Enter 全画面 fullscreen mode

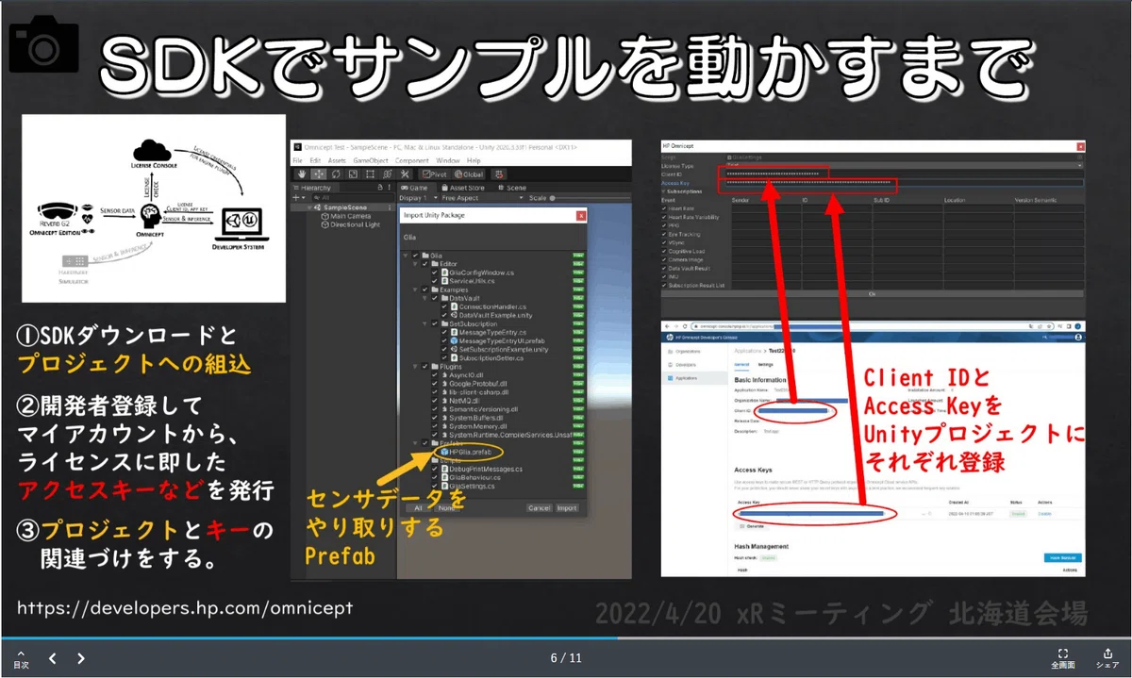[1063, 657]
